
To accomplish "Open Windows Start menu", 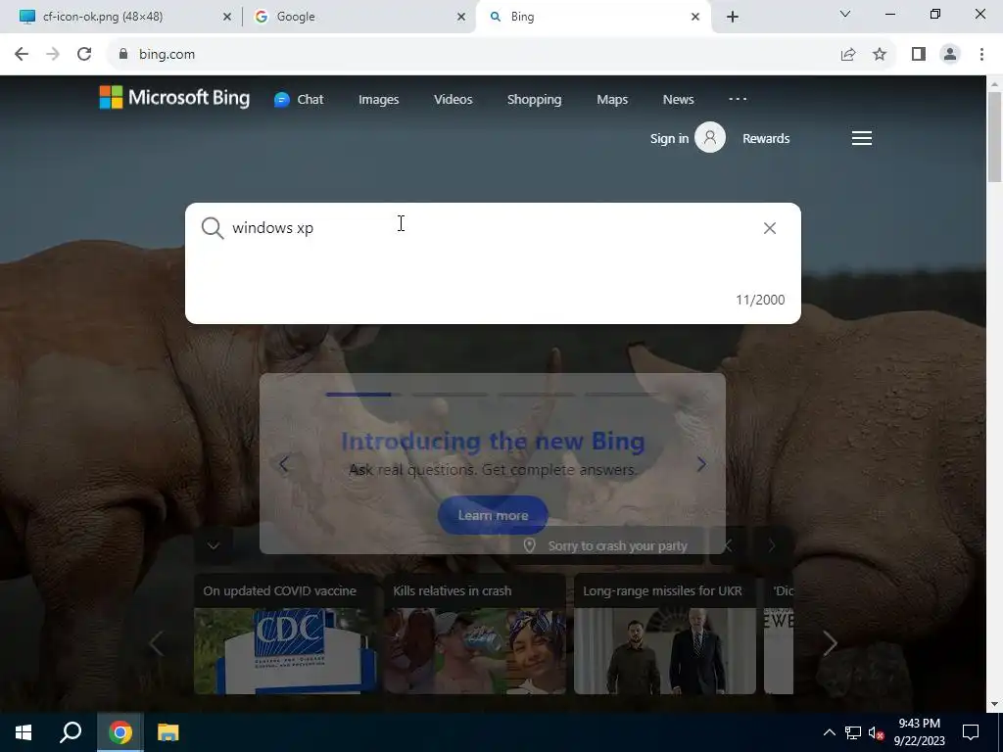I will (24, 732).
